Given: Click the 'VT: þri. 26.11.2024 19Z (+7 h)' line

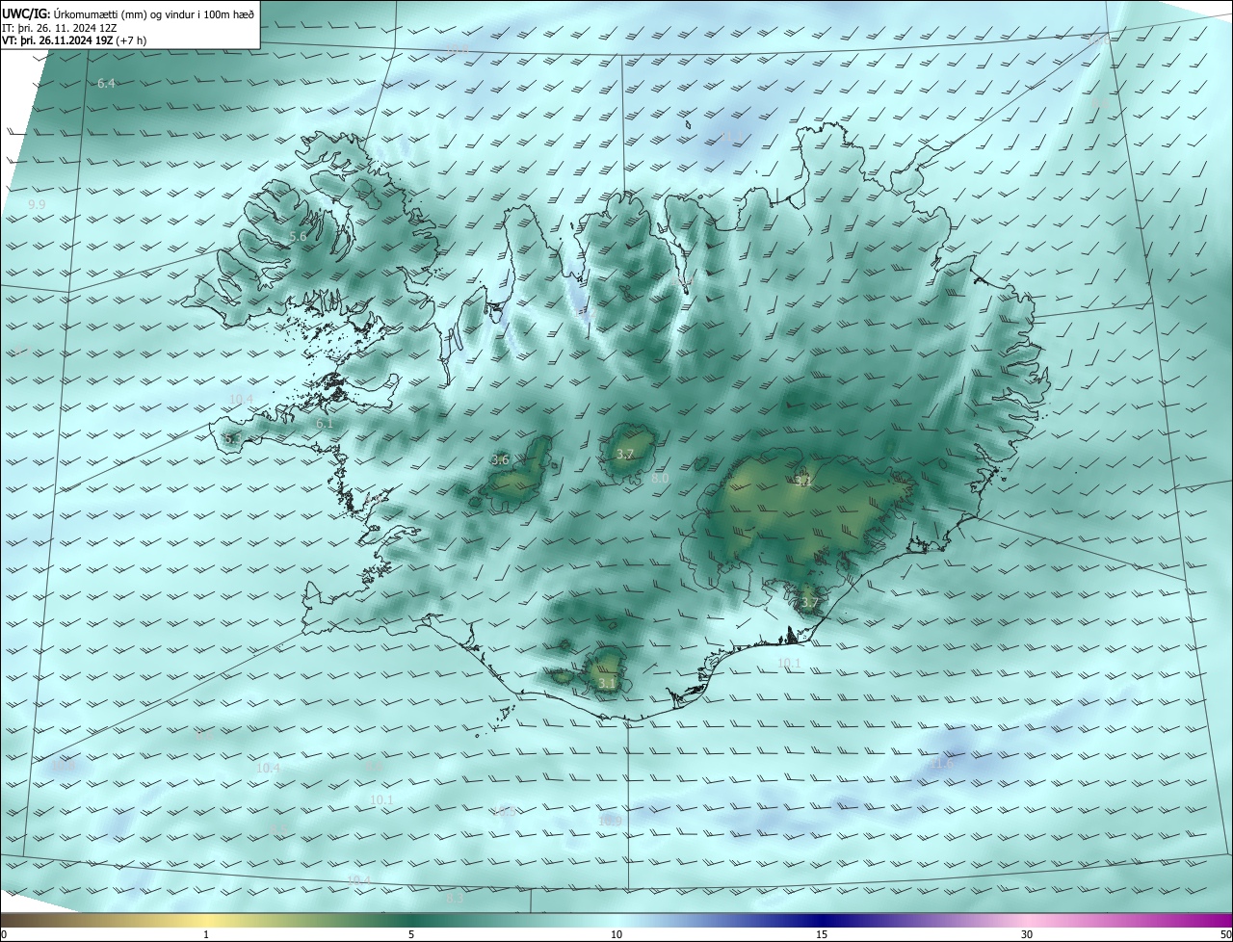Looking at the screenshot, I should pyautogui.click(x=74, y=41).
